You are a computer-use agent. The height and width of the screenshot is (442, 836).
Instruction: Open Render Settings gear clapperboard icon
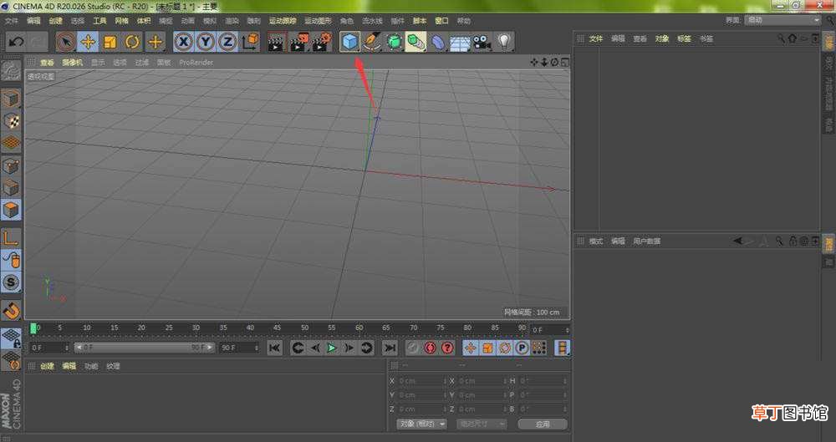322,42
